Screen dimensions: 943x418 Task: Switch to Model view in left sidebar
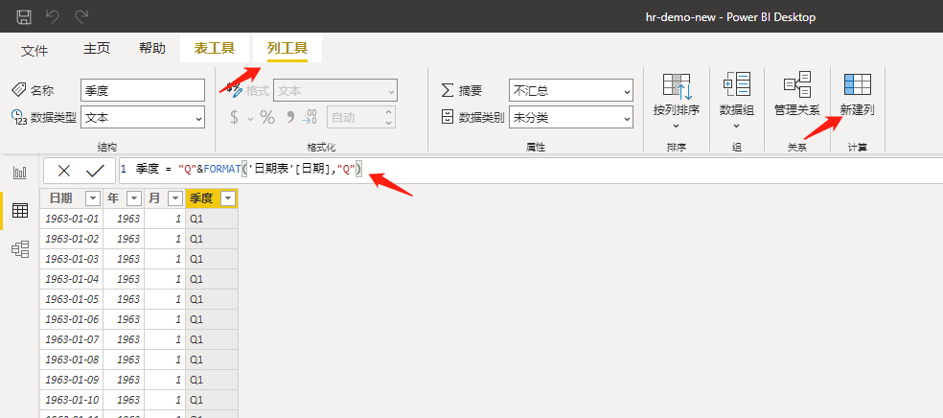coord(19,249)
